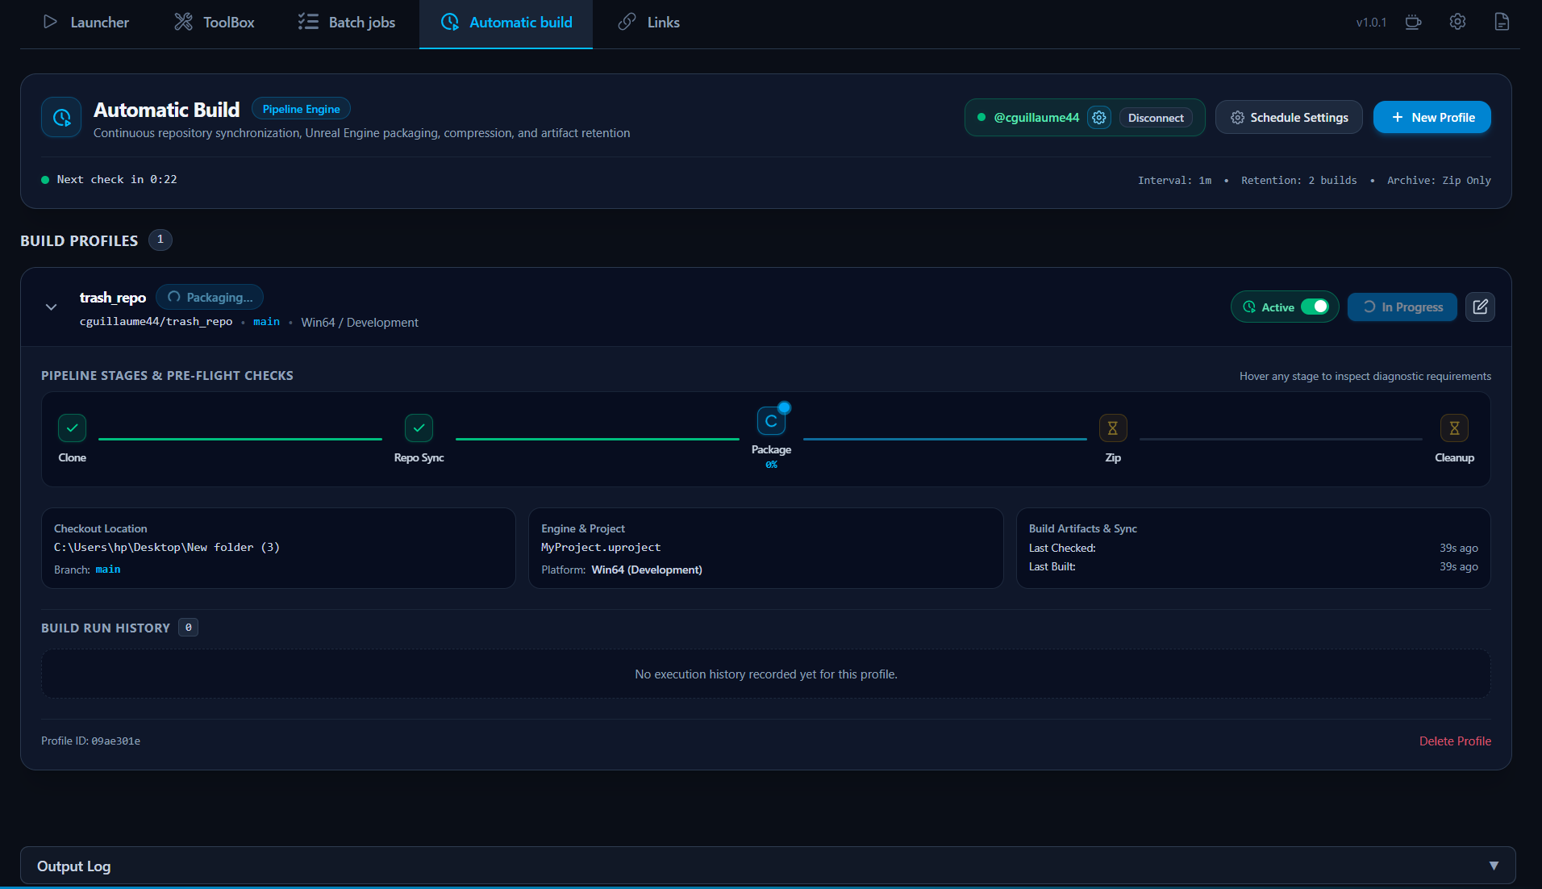Screen dimensions: 1542x889
Task: Open the coffee cup icon in top bar
Action: click(1413, 22)
